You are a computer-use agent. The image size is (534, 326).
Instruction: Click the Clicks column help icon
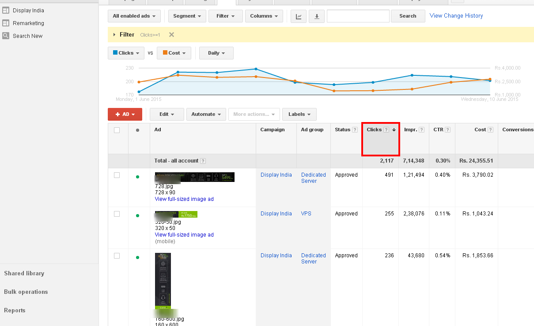pyautogui.click(x=386, y=130)
